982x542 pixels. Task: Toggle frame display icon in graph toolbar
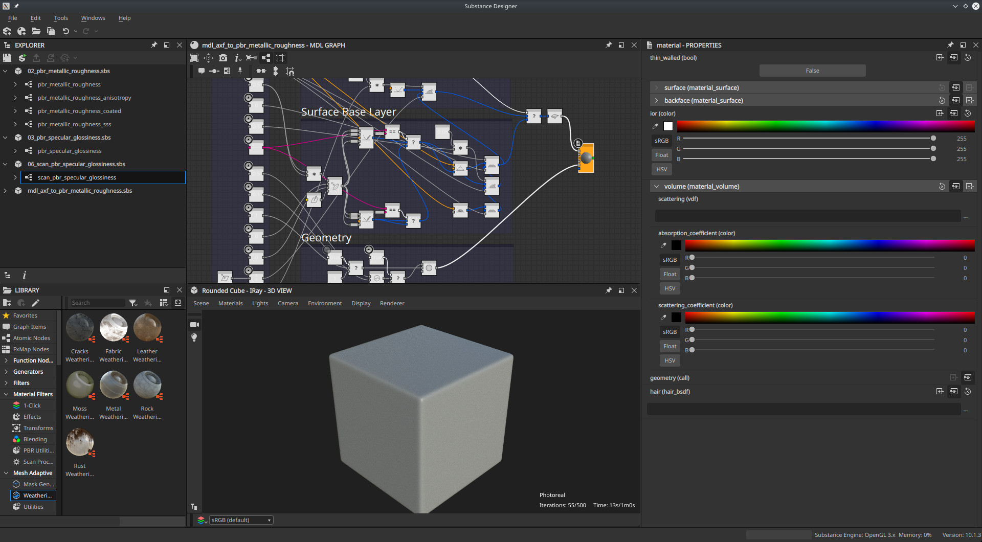[280, 58]
